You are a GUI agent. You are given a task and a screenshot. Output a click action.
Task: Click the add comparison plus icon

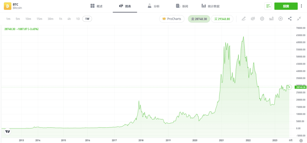pos(281,19)
